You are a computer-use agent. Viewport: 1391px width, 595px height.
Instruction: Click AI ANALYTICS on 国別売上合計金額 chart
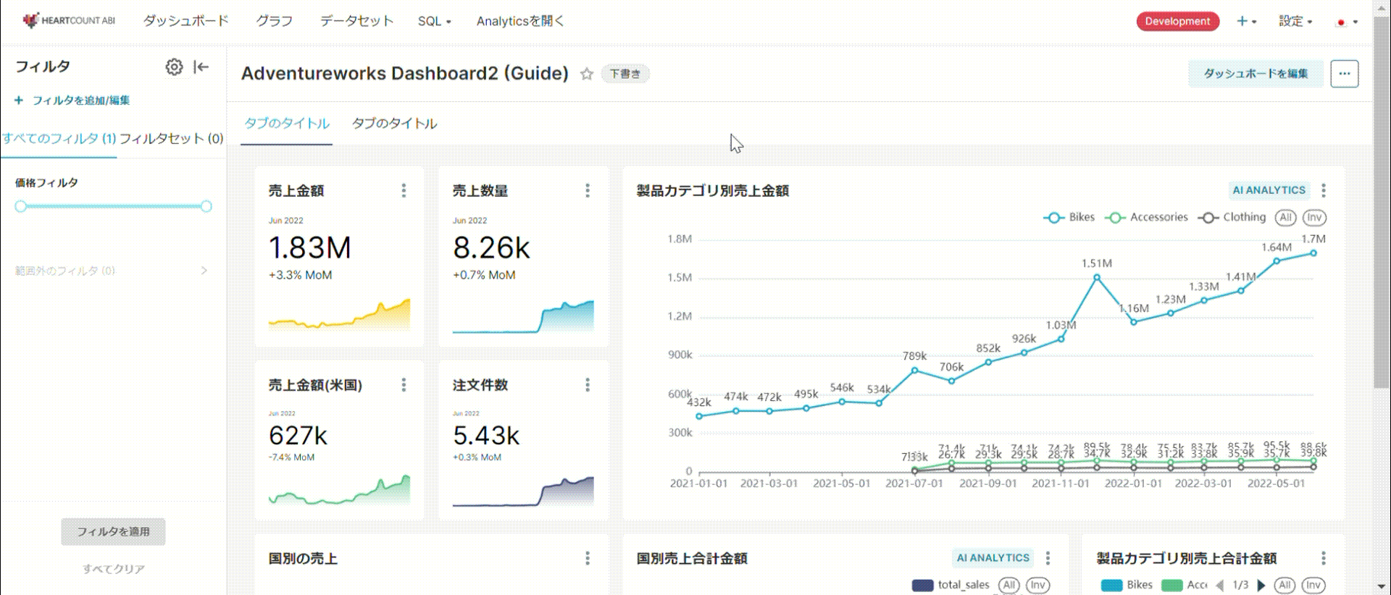click(x=993, y=558)
